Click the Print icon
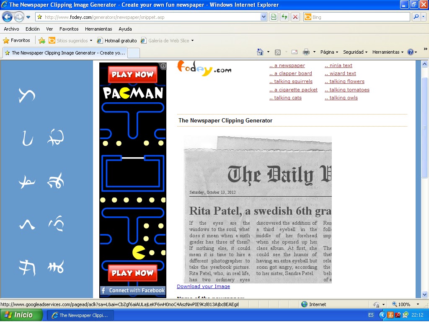 (306, 52)
